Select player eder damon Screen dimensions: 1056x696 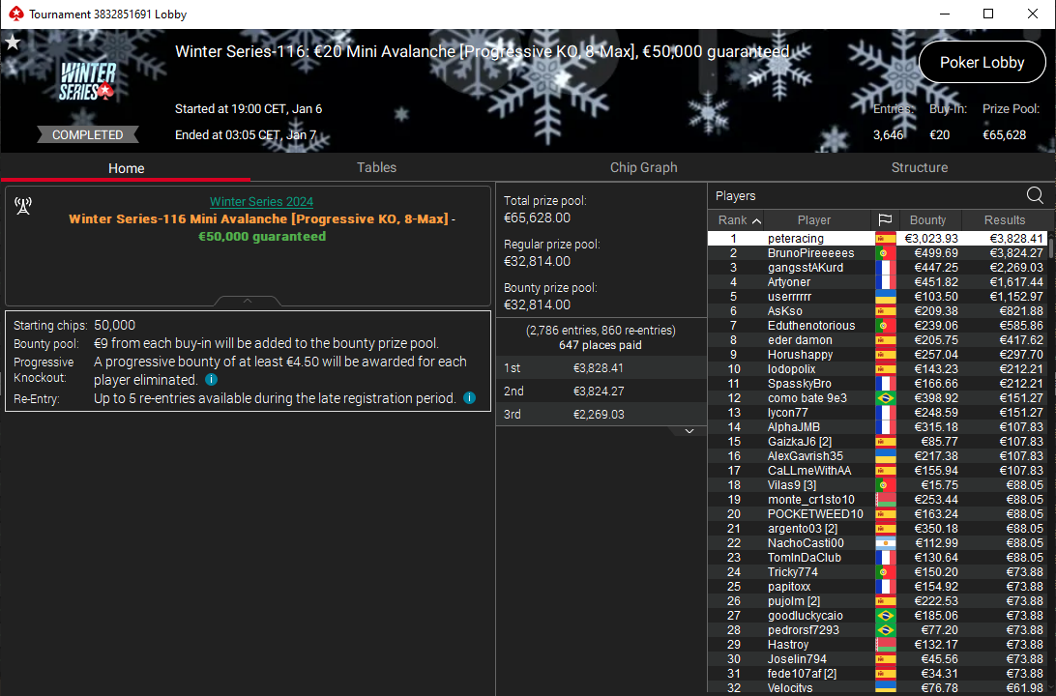tap(877, 340)
